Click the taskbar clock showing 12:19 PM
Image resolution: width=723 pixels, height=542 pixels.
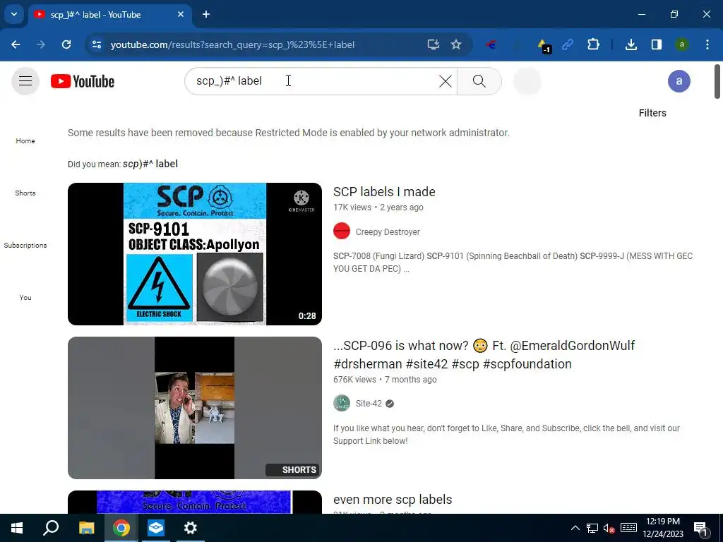point(662,528)
